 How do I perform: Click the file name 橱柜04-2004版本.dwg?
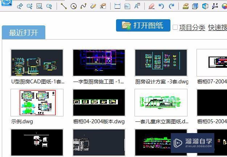coord(99,121)
